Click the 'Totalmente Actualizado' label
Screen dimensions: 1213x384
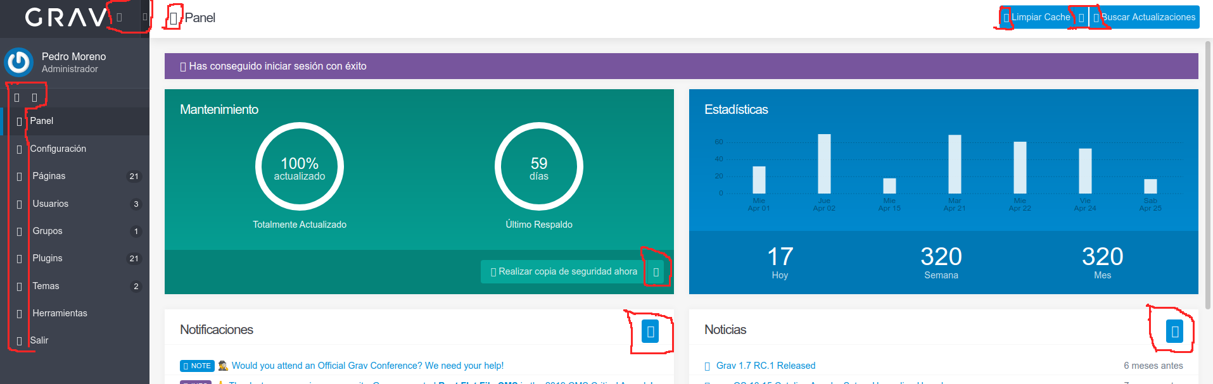click(300, 225)
